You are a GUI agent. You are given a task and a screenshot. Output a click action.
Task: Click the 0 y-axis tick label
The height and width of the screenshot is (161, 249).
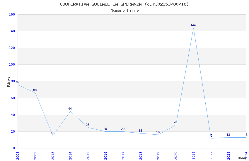[14, 148]
